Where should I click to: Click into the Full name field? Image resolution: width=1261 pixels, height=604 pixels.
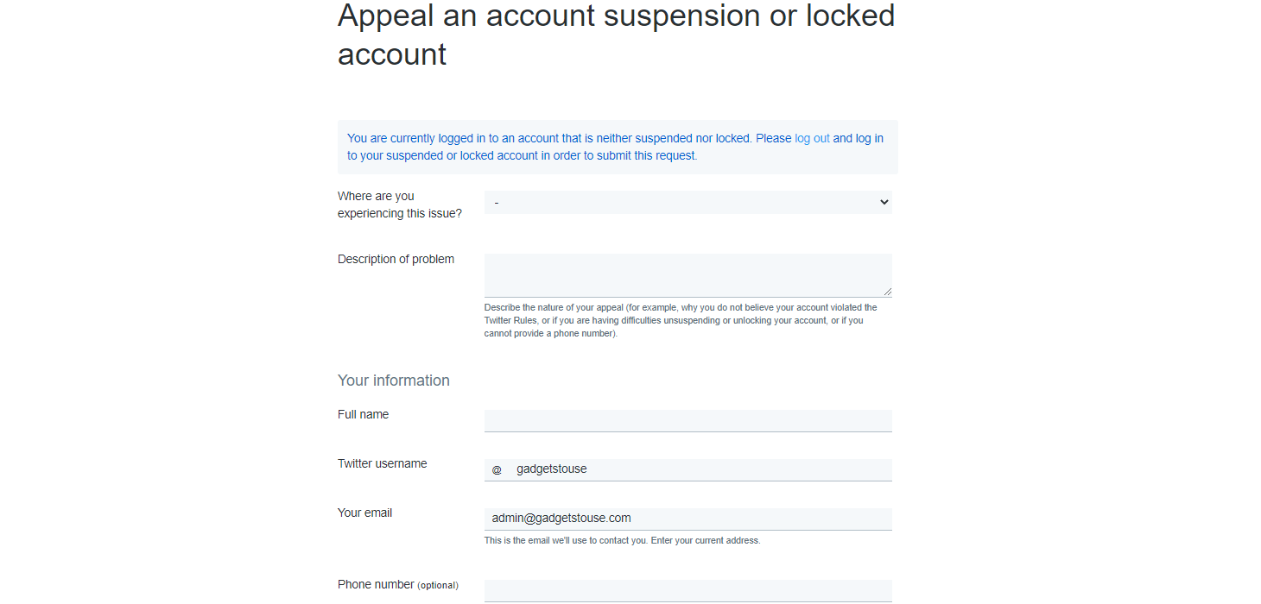(x=688, y=421)
